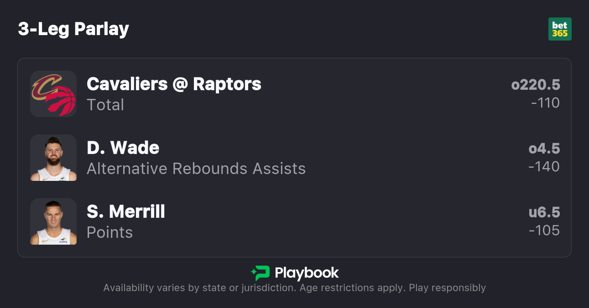Viewport: 589px width, 308px height.
Task: Open D. Wade's player headshot
Action: [53, 158]
